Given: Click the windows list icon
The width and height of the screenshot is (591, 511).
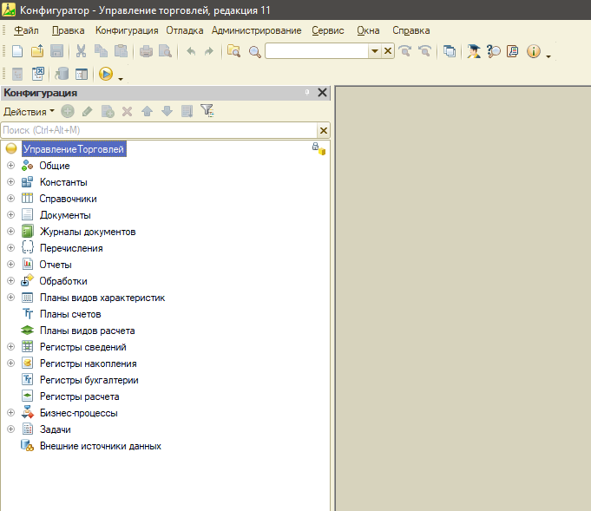Looking at the screenshot, I should pos(450,51).
